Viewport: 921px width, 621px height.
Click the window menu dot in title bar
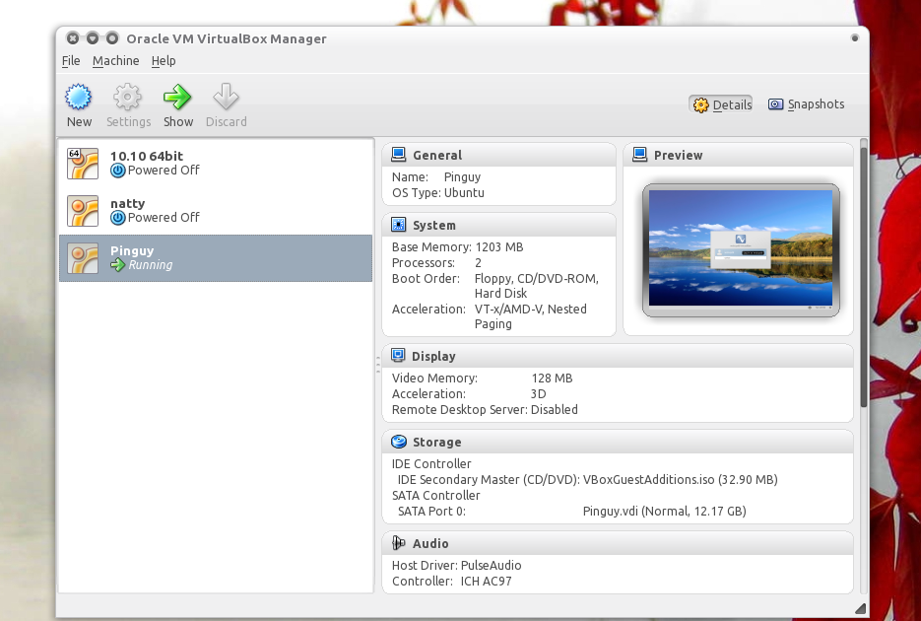point(855,38)
